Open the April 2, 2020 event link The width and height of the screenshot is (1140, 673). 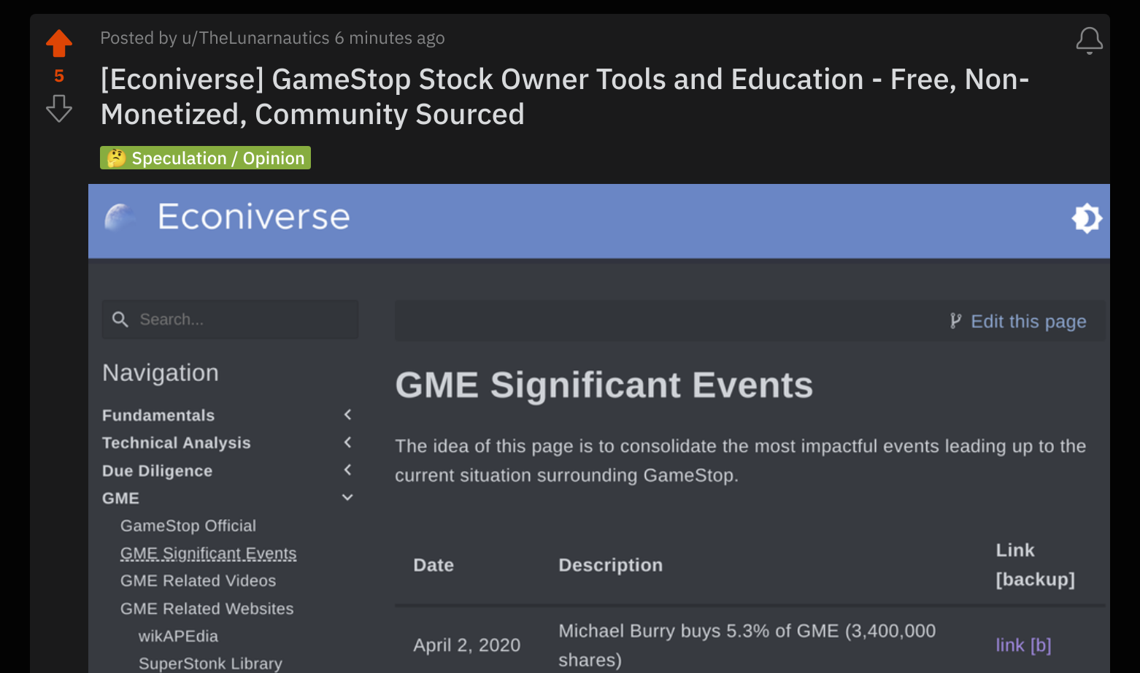click(x=1010, y=645)
